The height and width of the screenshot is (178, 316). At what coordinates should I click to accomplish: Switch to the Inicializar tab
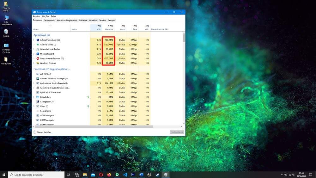(83, 20)
